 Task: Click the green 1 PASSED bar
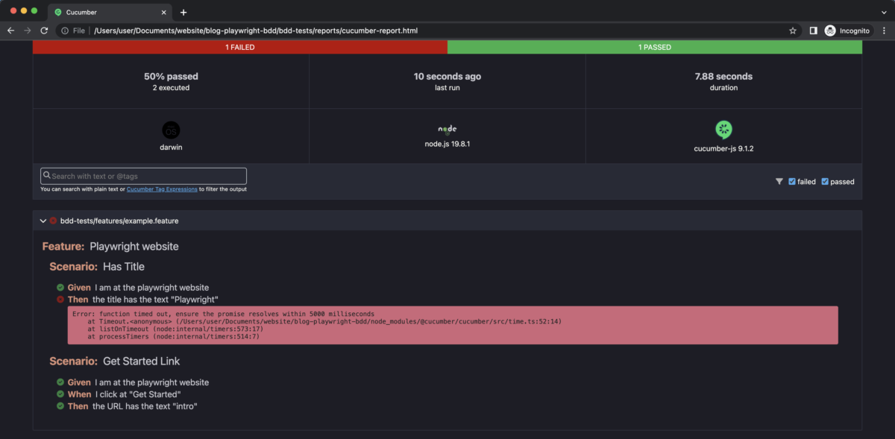click(654, 47)
